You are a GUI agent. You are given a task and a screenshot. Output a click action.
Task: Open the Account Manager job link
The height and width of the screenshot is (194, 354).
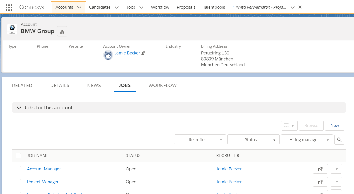[44, 169]
